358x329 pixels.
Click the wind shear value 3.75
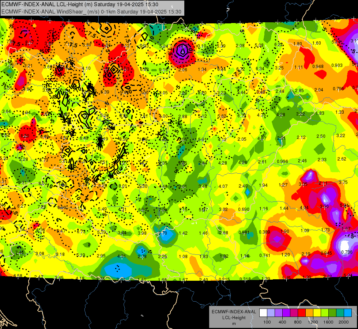(343, 182)
